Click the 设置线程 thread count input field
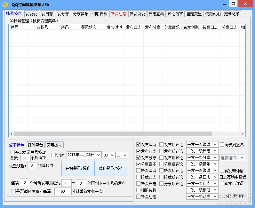Image resolution: width=255 pixels, height=208 pixels. [32, 166]
